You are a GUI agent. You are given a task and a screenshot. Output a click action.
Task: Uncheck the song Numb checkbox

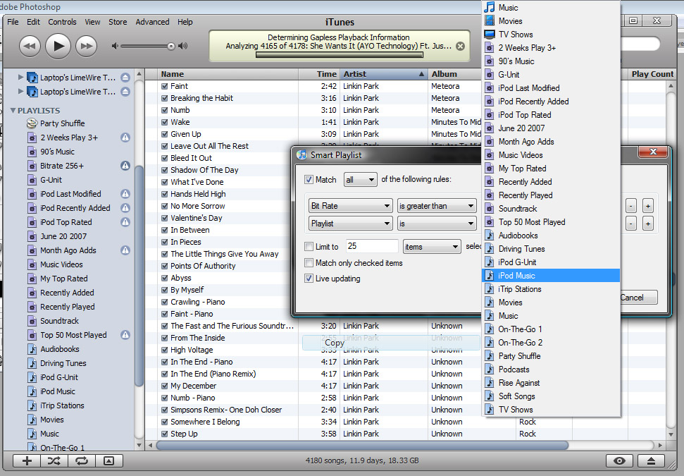[164, 111]
